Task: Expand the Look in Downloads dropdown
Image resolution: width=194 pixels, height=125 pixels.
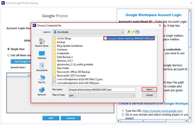Action: tap(123, 32)
